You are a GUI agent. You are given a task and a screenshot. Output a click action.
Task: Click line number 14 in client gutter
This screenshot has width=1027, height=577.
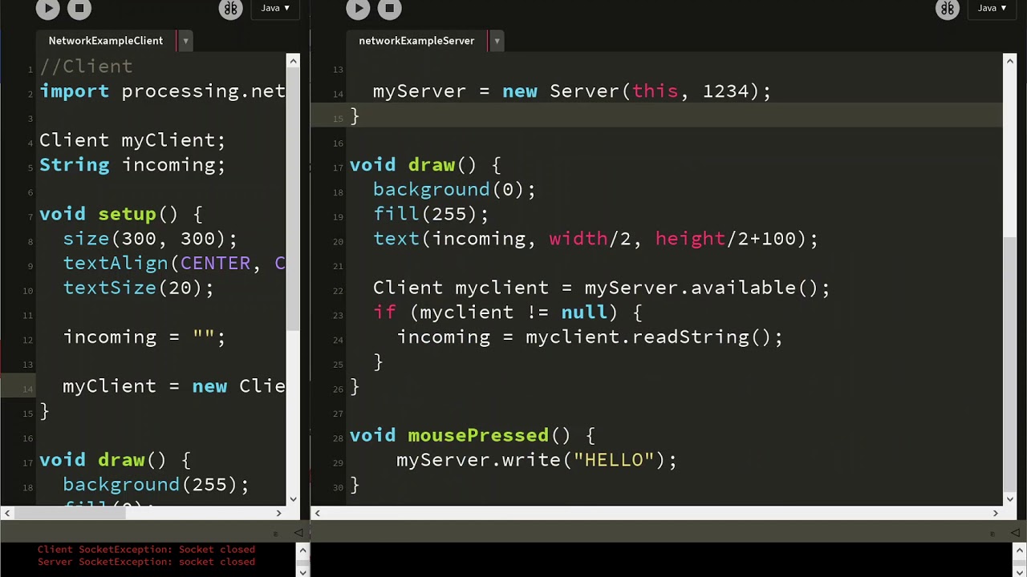click(x=28, y=389)
